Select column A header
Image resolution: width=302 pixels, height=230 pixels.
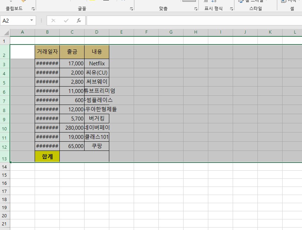[23, 33]
